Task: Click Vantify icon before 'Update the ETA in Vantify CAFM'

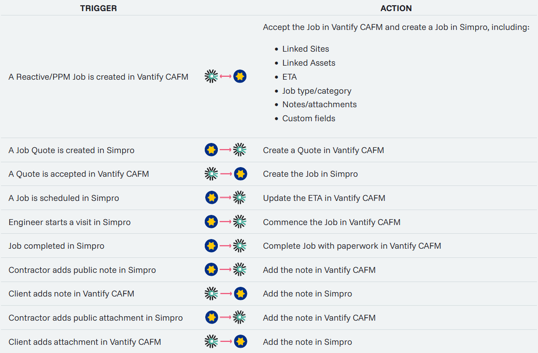Action: [240, 198]
